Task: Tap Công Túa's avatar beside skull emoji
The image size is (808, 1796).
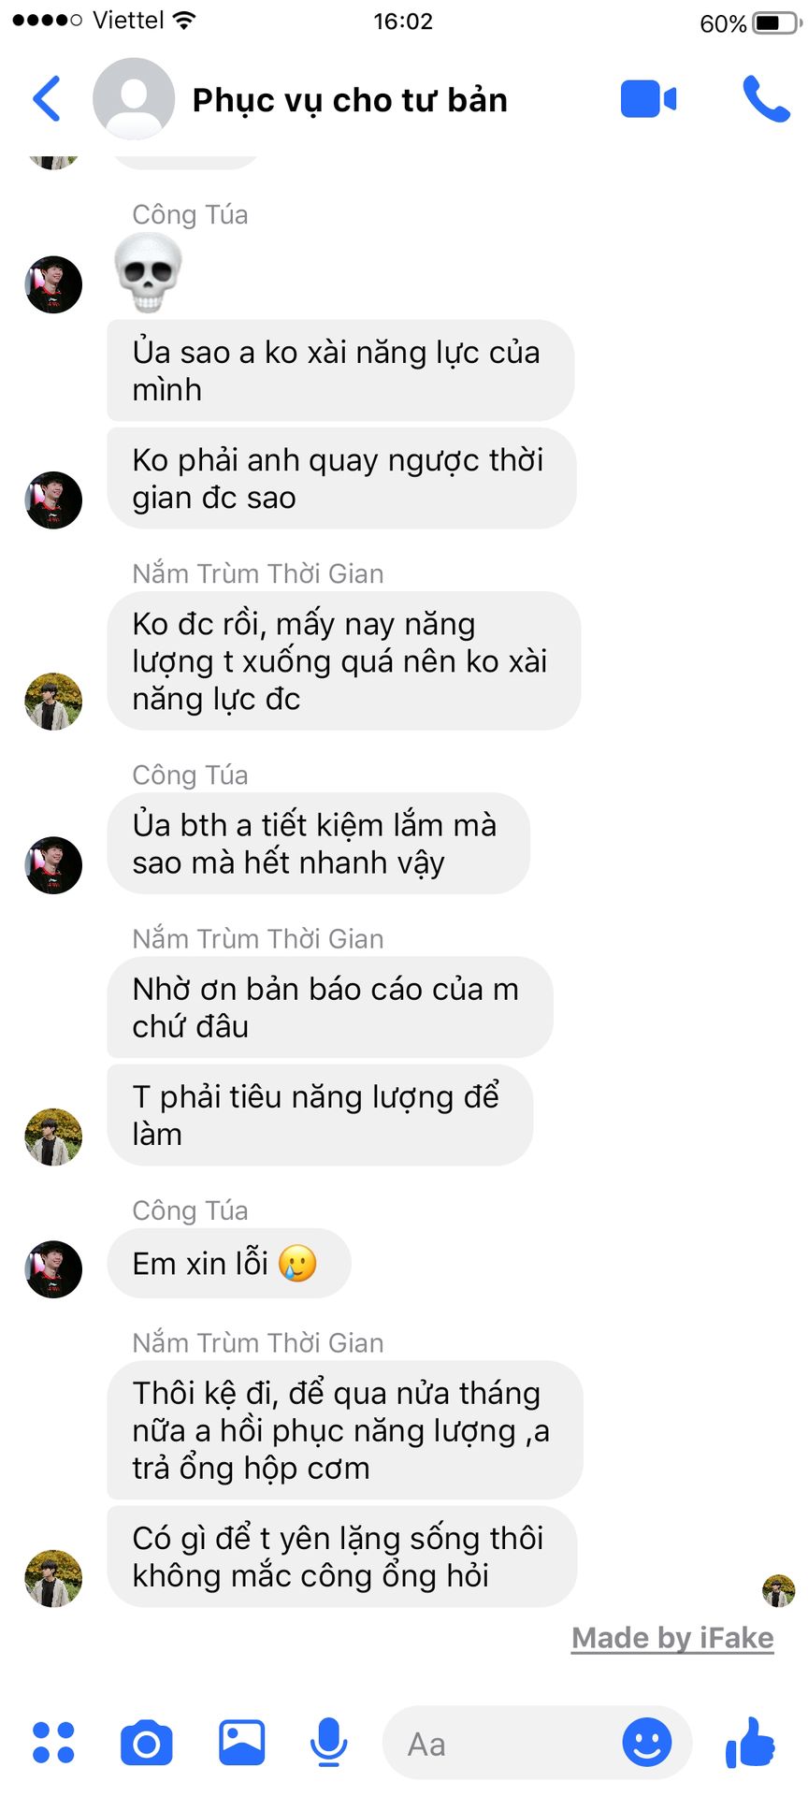Action: [x=53, y=284]
